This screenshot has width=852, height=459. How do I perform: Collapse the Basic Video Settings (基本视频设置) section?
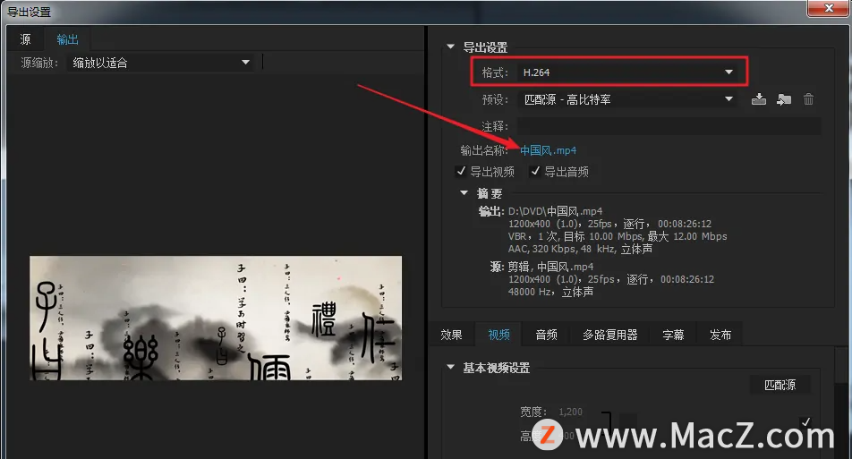point(450,367)
